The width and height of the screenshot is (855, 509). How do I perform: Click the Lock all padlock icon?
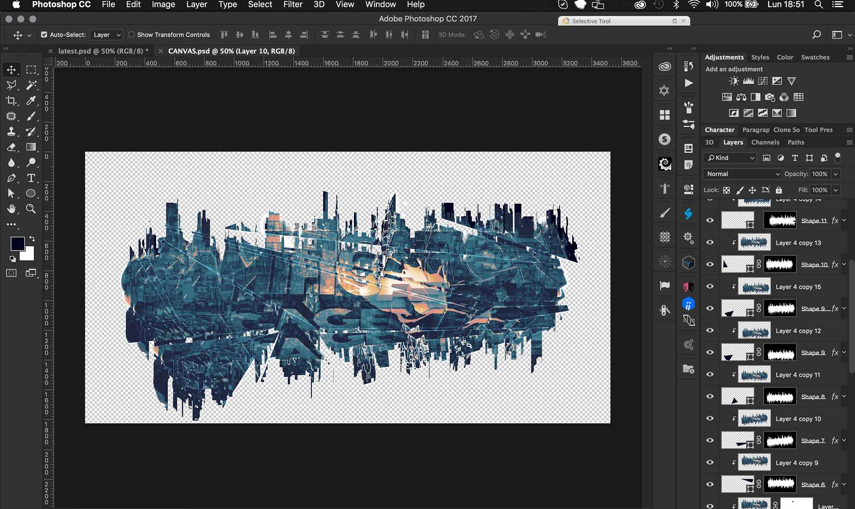(778, 190)
